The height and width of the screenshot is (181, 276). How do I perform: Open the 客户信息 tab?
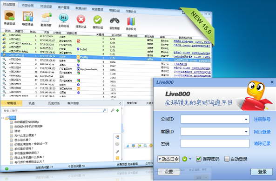(73, 103)
